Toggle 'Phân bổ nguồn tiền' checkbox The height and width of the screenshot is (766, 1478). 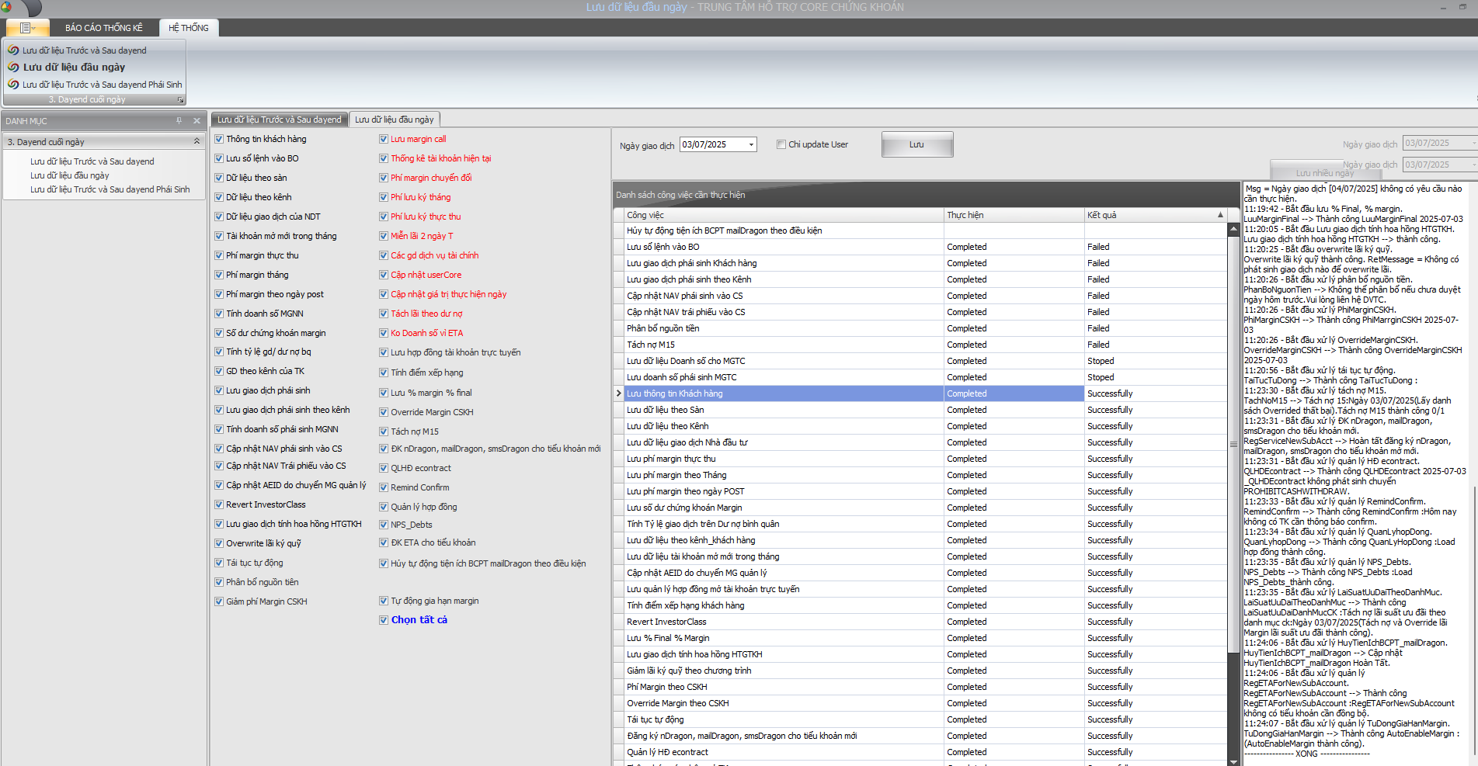219,582
